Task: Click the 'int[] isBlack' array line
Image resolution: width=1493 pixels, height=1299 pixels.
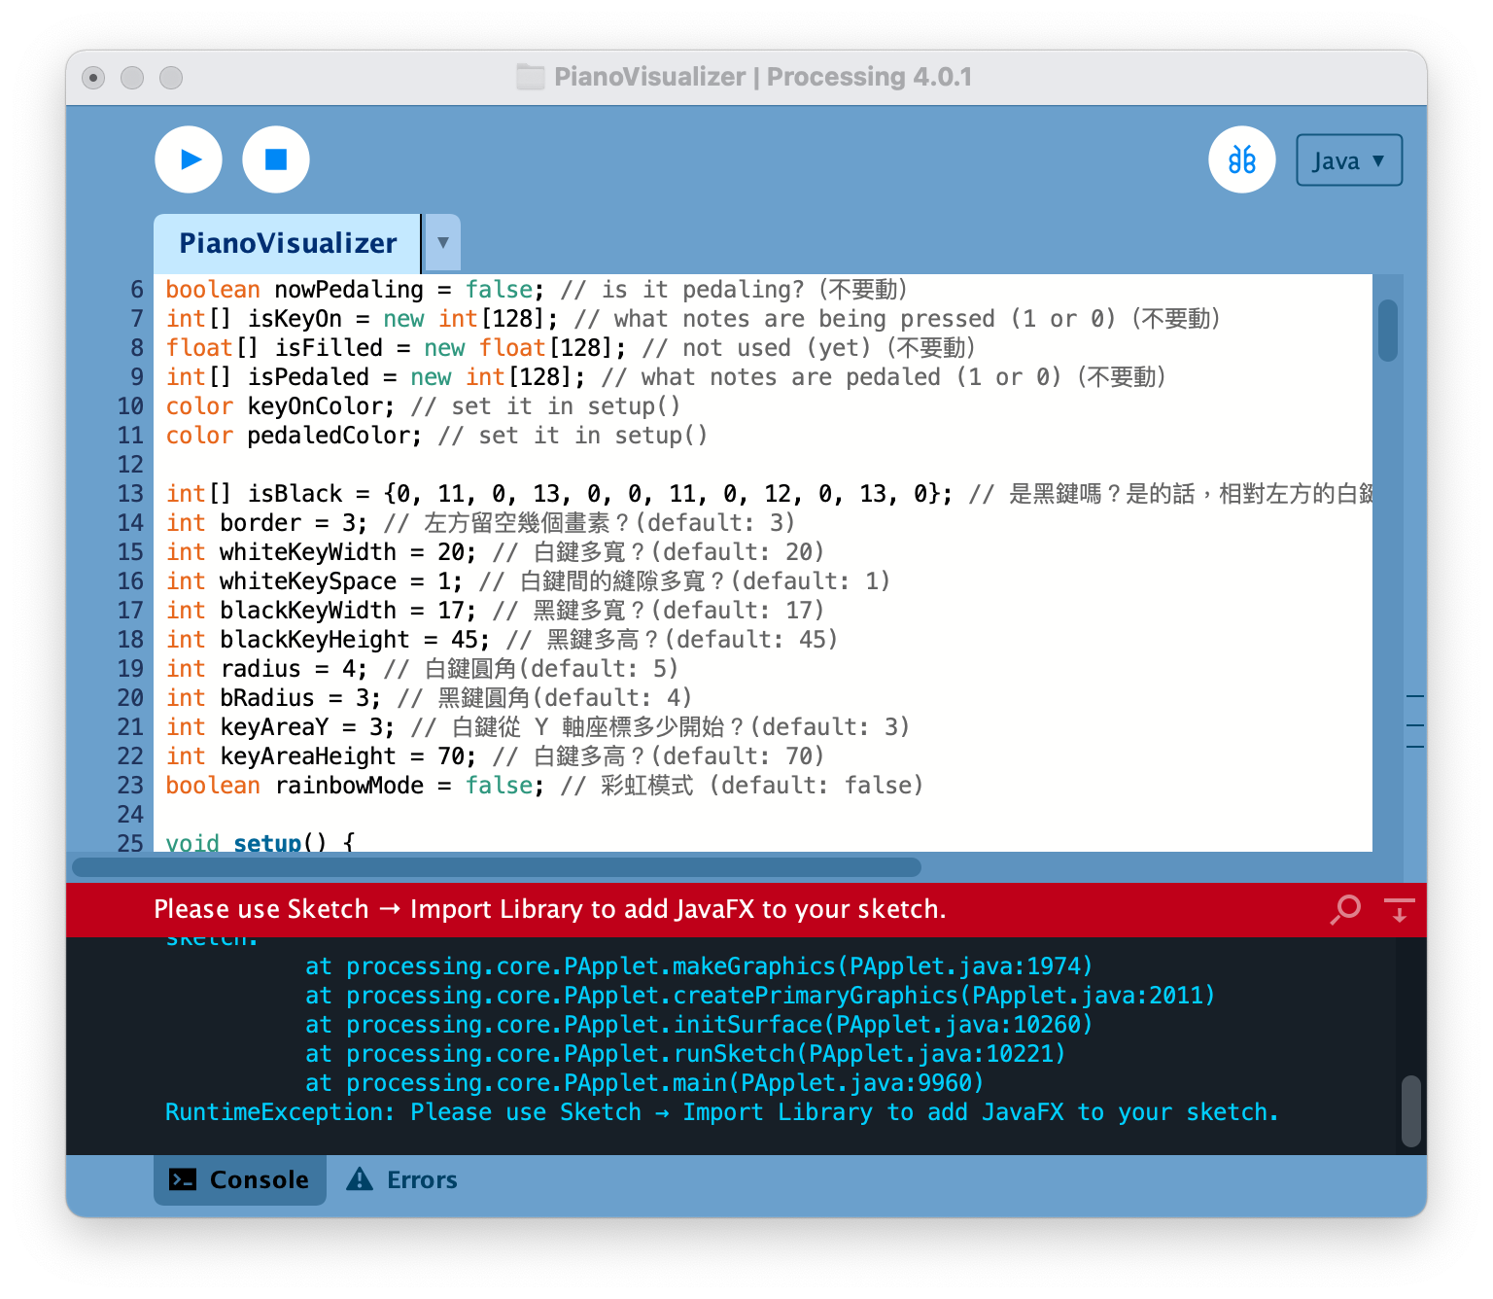Action: [x=768, y=494]
